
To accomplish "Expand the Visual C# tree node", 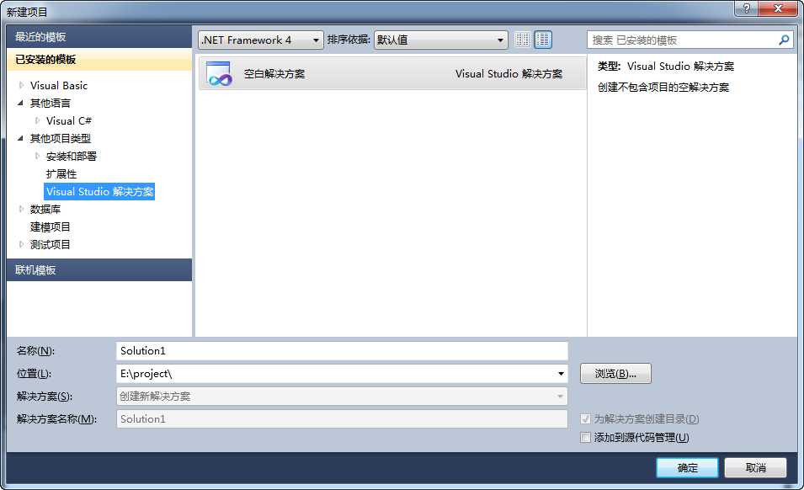I will click(x=37, y=120).
